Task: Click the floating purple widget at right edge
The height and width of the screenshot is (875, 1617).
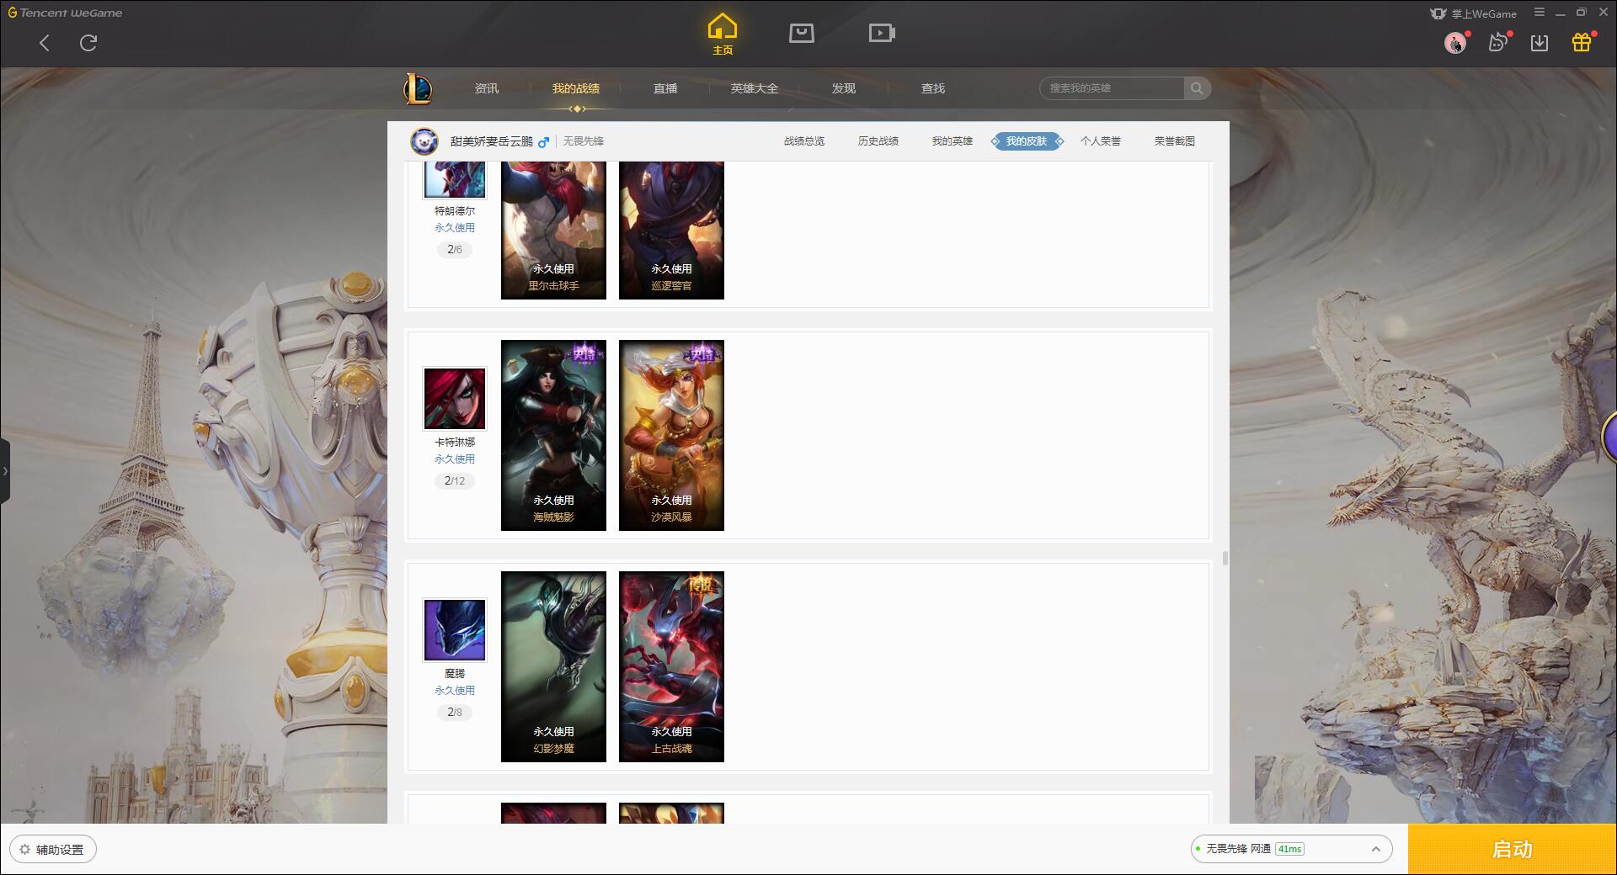Action: pos(1609,437)
